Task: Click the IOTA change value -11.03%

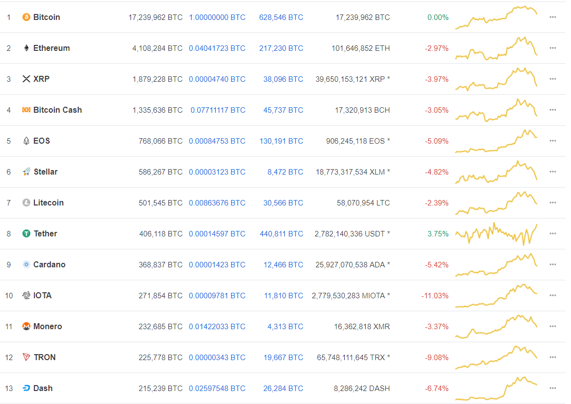Action: [x=435, y=295]
